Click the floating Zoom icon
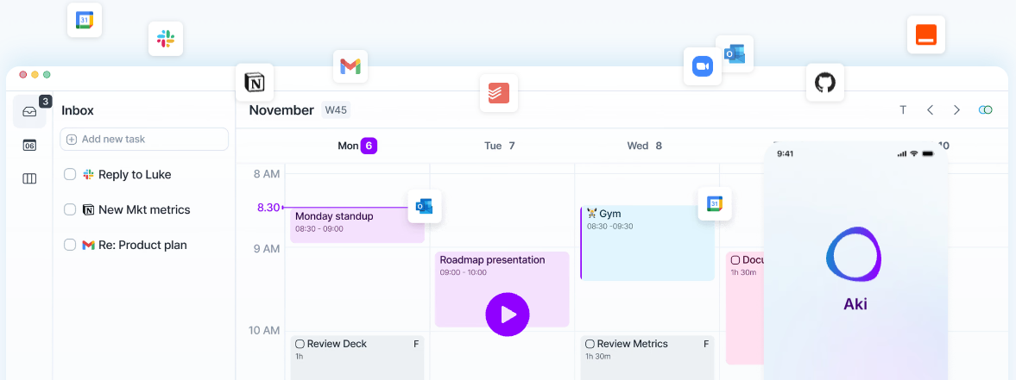 pyautogui.click(x=703, y=66)
